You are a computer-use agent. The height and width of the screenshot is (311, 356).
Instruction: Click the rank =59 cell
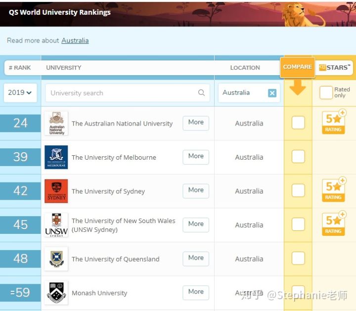coord(20,293)
